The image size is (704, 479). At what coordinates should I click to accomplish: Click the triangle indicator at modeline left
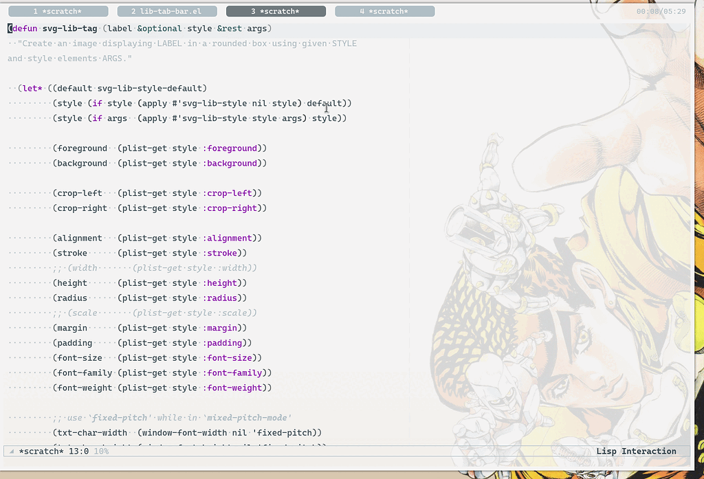pos(12,451)
